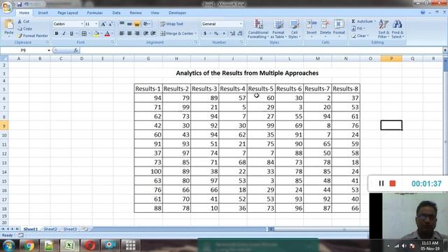Open the General number format dropdown

(x=241, y=24)
